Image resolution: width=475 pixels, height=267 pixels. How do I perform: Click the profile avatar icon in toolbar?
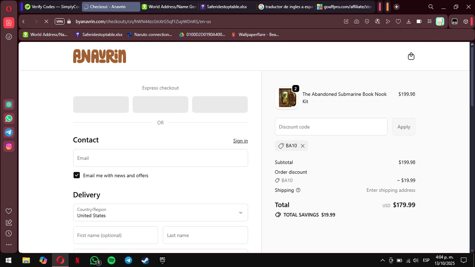click(440, 22)
